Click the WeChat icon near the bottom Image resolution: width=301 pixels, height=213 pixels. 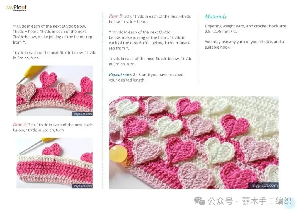tap(199, 200)
